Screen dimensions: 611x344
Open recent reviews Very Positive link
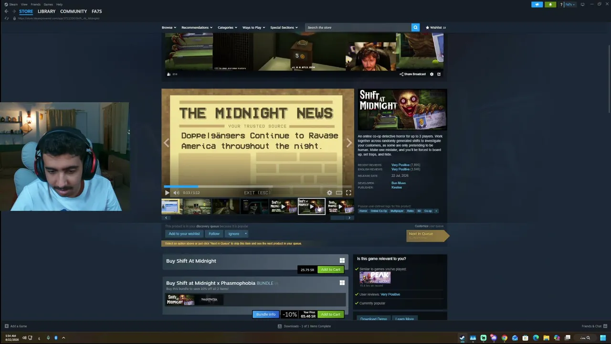(x=400, y=165)
